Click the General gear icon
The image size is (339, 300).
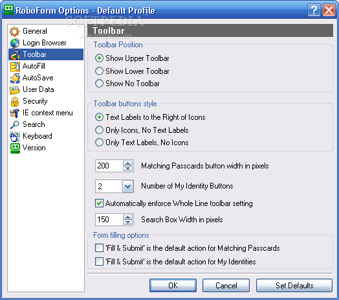(x=14, y=31)
